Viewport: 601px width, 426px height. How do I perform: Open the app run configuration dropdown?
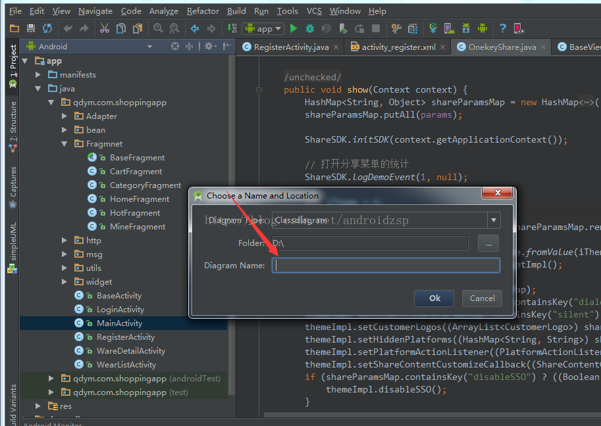coord(263,28)
